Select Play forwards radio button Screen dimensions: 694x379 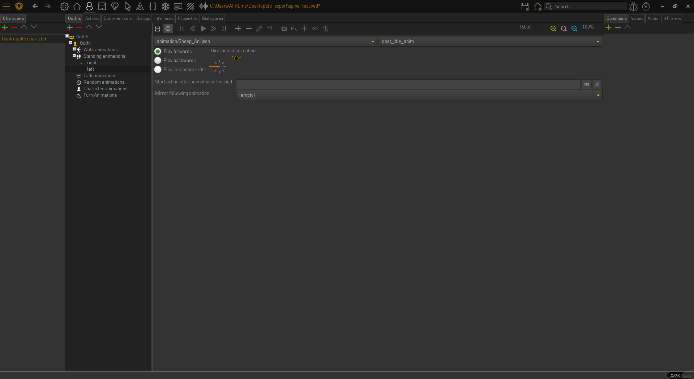click(x=158, y=52)
